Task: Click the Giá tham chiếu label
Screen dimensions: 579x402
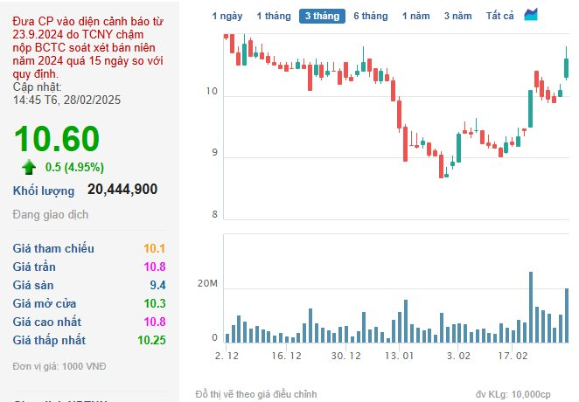Action: 53,248
